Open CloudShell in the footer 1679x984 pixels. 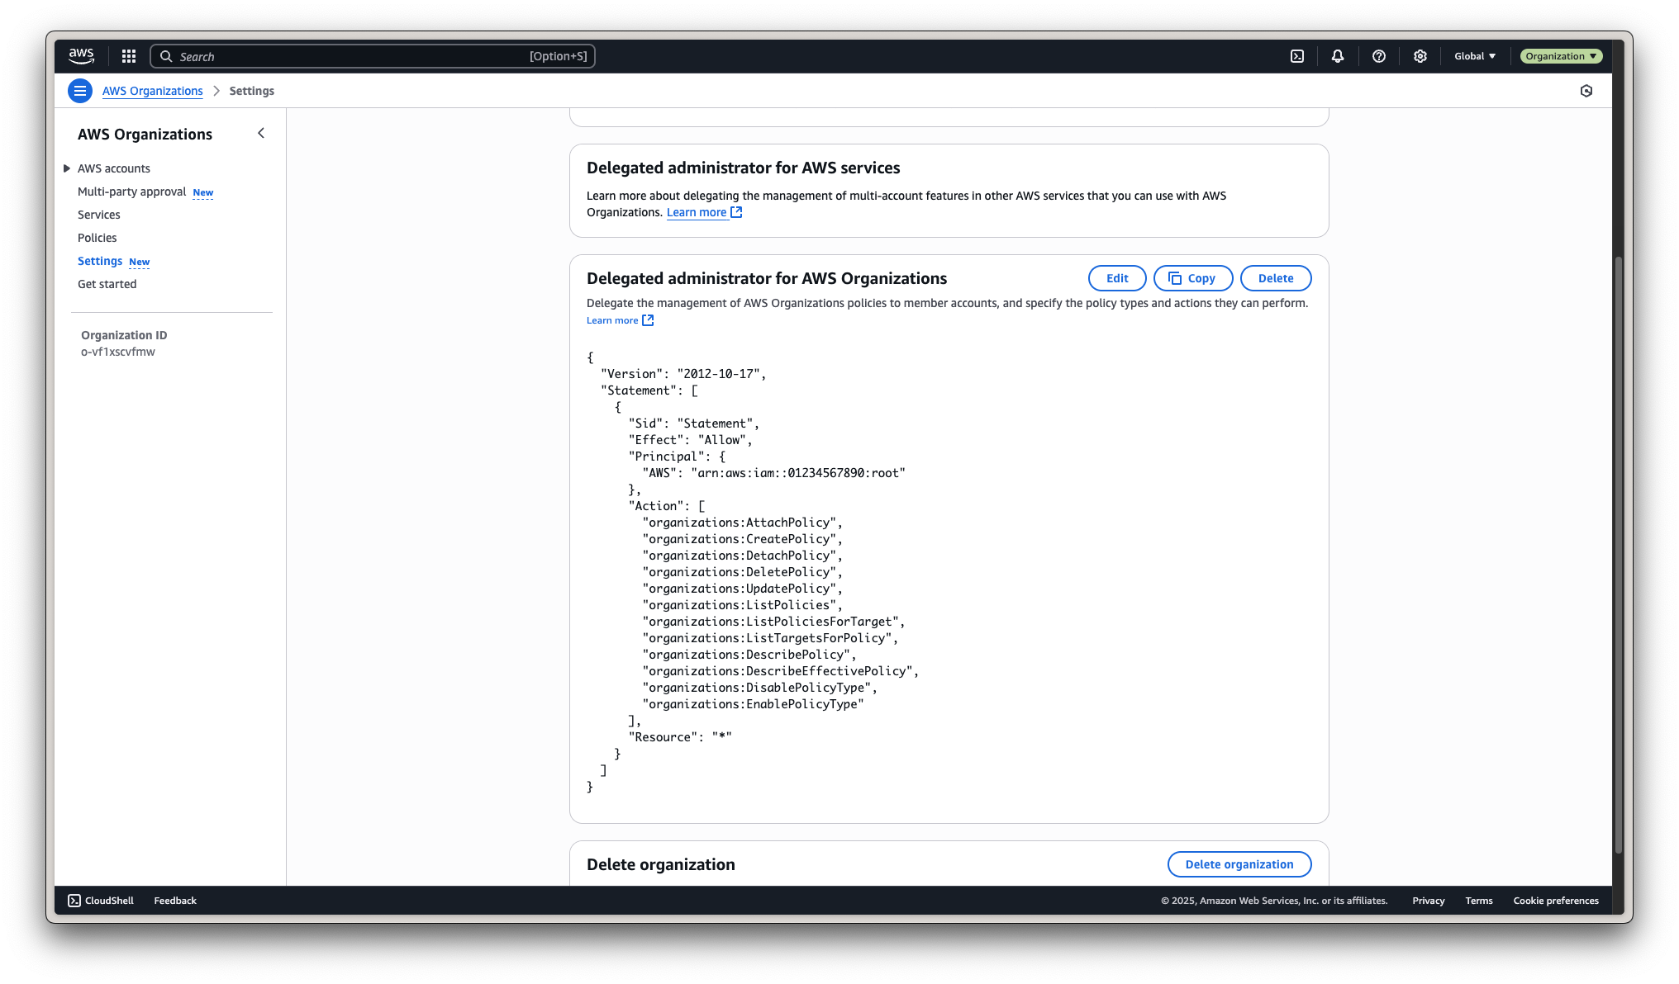click(101, 901)
